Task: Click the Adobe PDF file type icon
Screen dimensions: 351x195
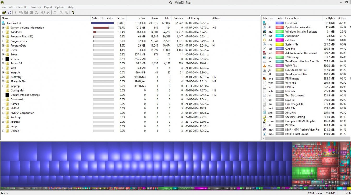Action: click(x=265, y=53)
